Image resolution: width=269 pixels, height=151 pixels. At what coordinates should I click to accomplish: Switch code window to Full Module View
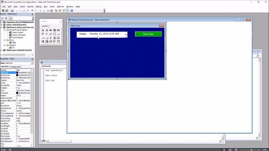44,141
